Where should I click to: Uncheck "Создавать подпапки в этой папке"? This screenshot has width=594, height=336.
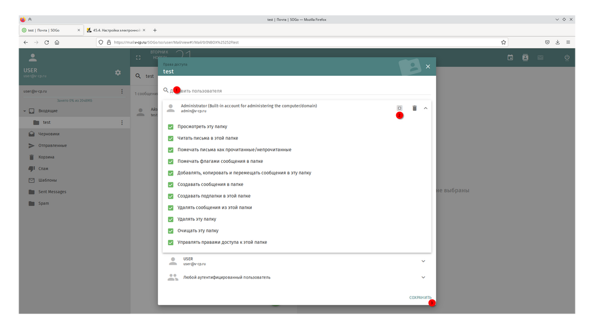click(x=171, y=196)
